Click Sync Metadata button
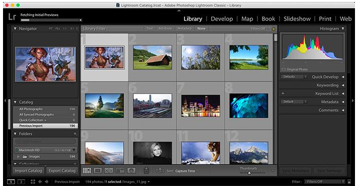This screenshot has height=186, width=359. point(295,171)
